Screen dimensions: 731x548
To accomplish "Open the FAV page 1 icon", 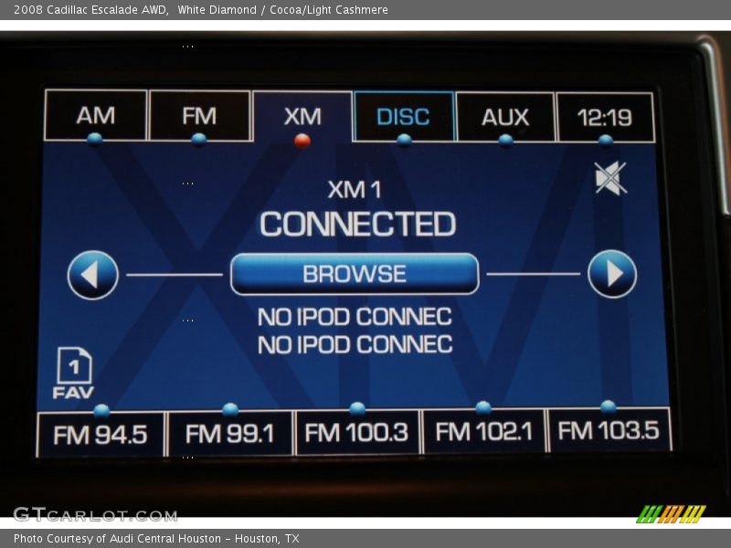I will point(74,374).
